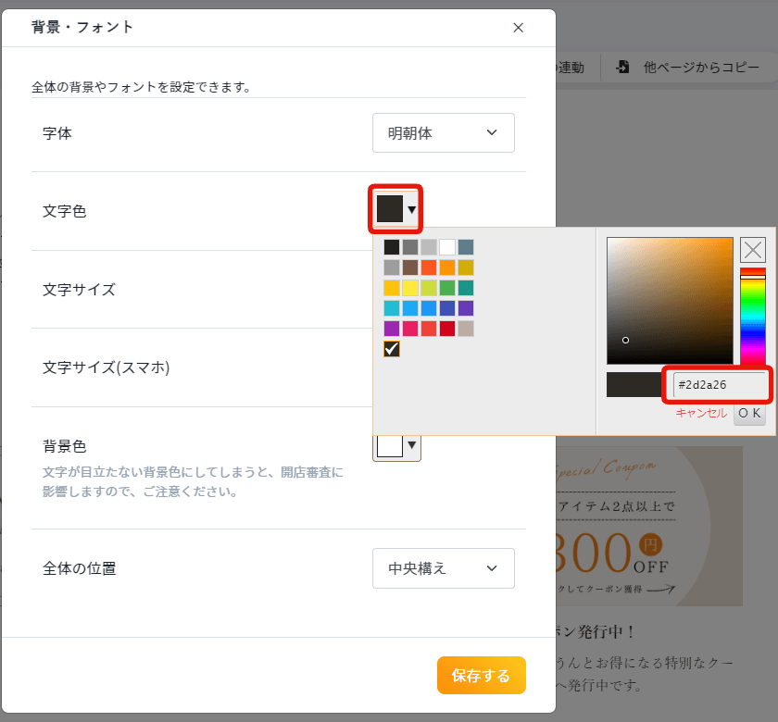Click the coupon banner image in background
Screen dimensions: 778x722
tap(649, 526)
